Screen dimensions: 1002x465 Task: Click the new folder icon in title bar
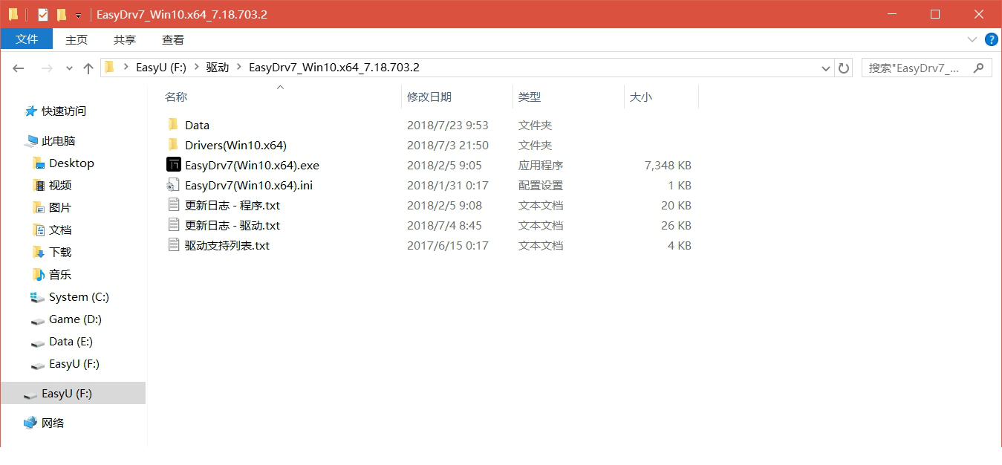click(x=61, y=14)
